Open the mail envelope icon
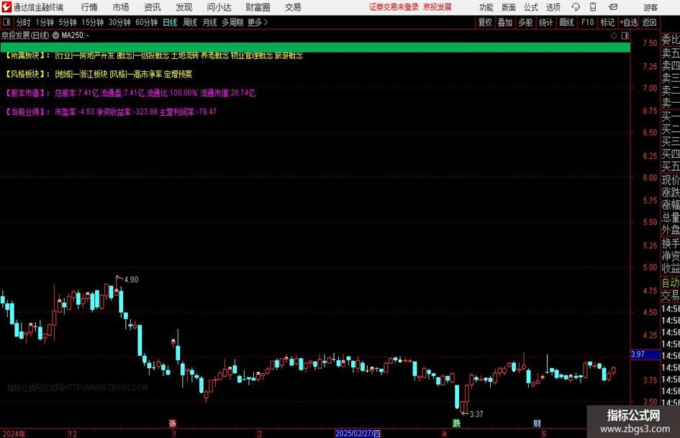This screenshot has height=438, width=680. pos(613,7)
